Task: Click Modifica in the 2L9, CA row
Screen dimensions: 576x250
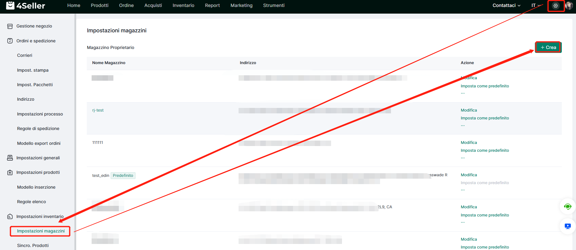Action: [x=469, y=207]
